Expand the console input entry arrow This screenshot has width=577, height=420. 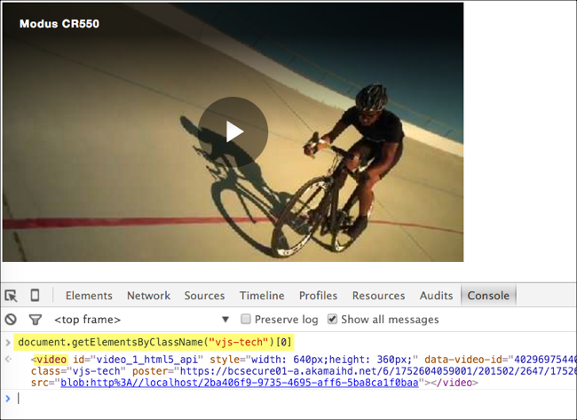pos(9,343)
